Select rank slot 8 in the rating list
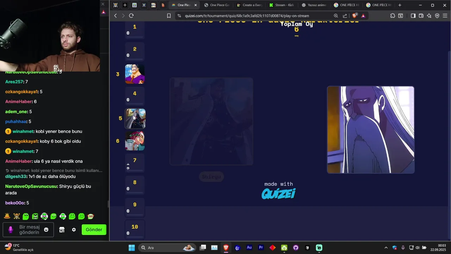 [x=135, y=185]
